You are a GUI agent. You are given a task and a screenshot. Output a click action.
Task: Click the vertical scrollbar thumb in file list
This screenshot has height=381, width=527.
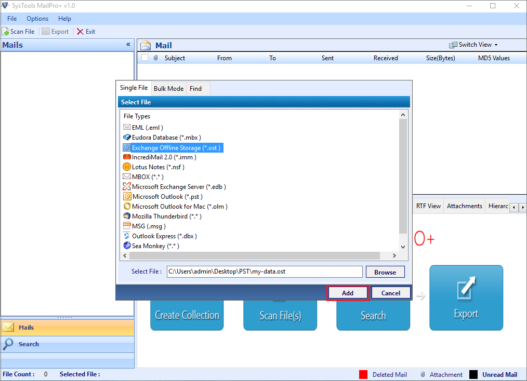click(403, 176)
